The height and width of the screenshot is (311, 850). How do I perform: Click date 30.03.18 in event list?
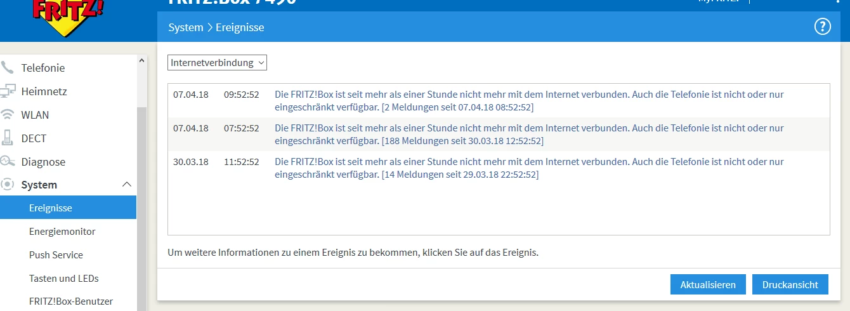click(191, 162)
